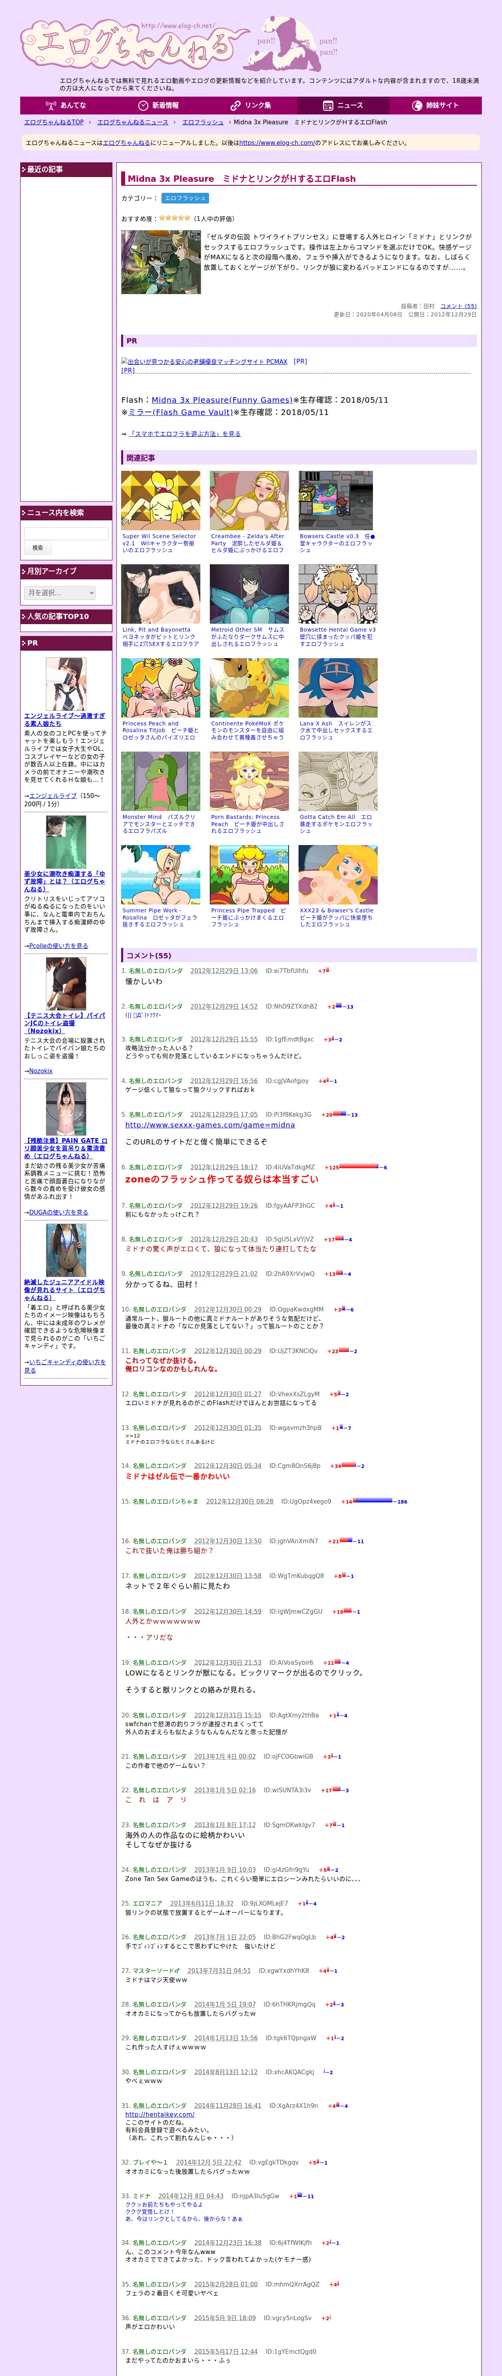Image resolution: width=502 pixels, height=2376 pixels.
Task: Go to エログちゃんねるニュース breadcrumb
Action: coord(133,122)
